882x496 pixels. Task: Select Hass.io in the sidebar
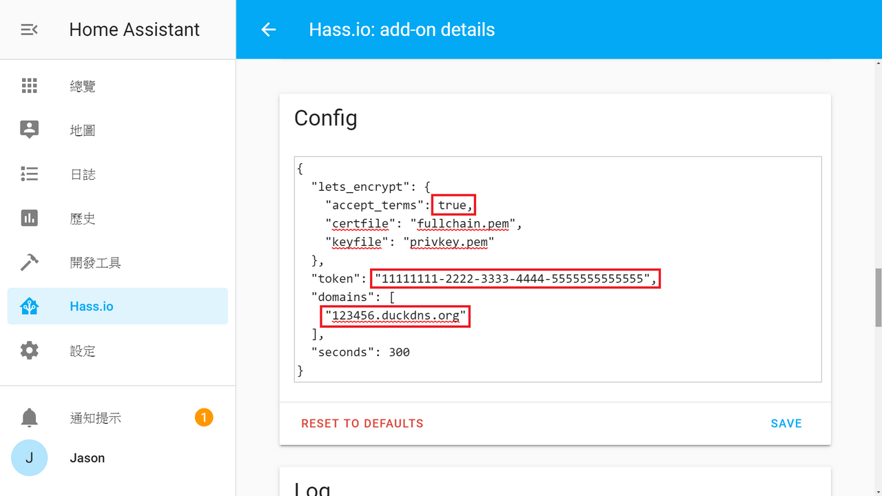click(118, 307)
